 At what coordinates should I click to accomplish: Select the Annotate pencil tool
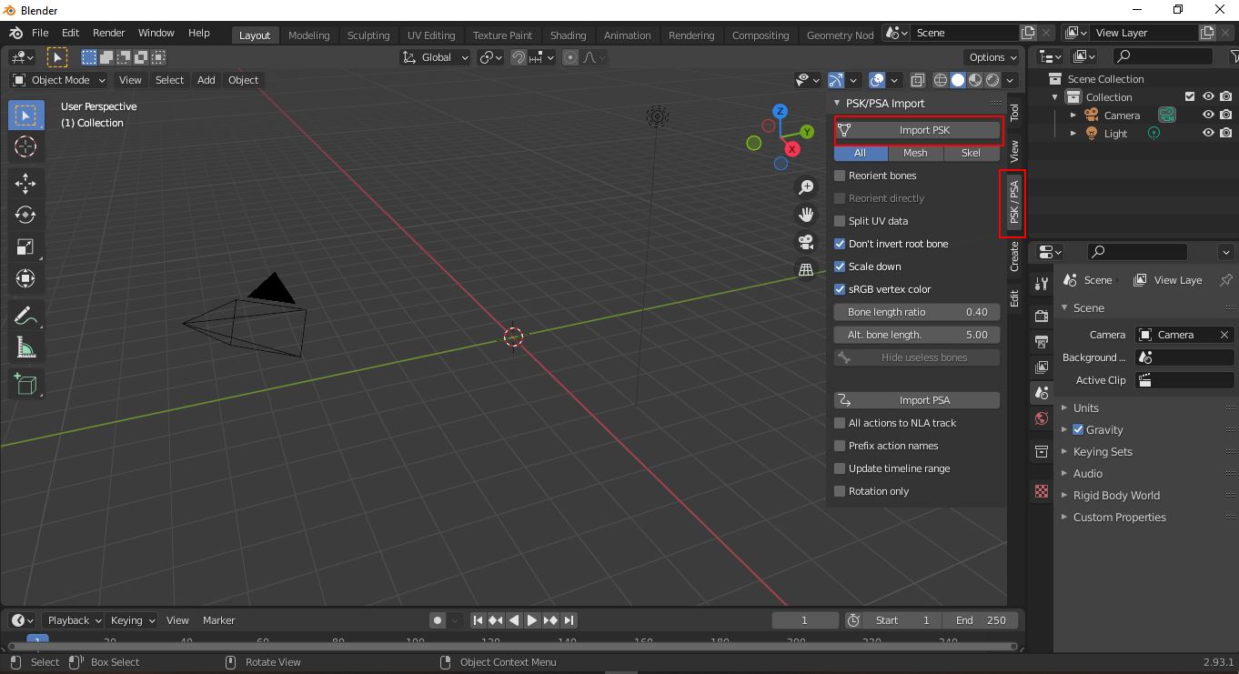(x=25, y=316)
